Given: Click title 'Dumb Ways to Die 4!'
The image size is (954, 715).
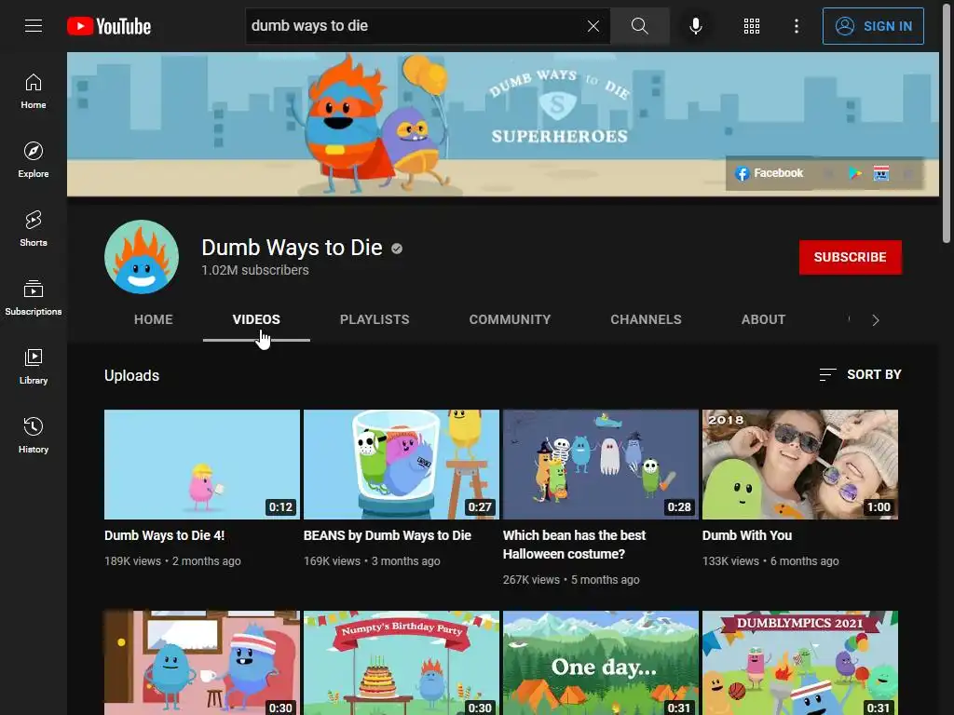Looking at the screenshot, I should pyautogui.click(x=164, y=535).
